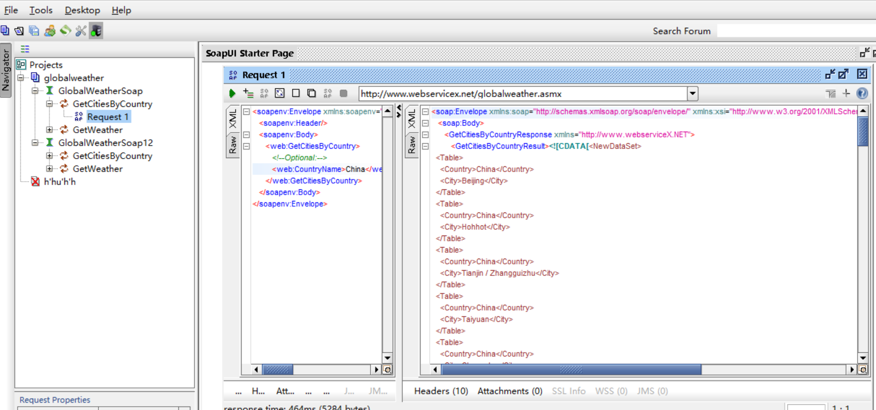Click response horizontal scrollbar thumb
876x410 pixels.
pyautogui.click(x=571, y=370)
